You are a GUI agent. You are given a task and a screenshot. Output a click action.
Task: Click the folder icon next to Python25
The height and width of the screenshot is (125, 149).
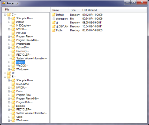pyautogui.click(x=13, y=47)
